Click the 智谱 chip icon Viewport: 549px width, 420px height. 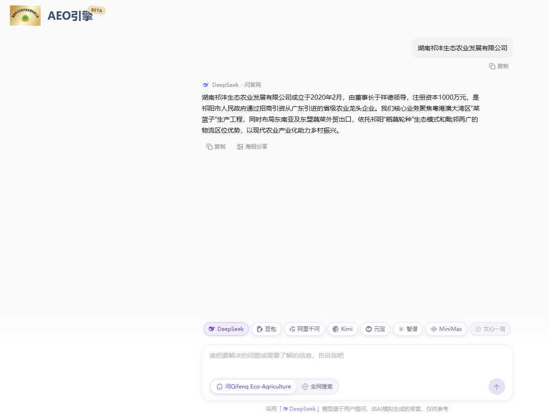pos(401,329)
